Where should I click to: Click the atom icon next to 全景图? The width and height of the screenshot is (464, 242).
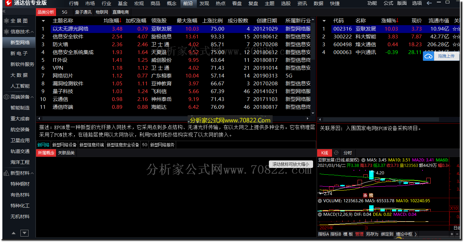[6, 21]
